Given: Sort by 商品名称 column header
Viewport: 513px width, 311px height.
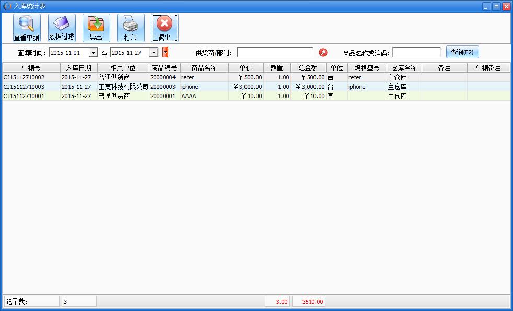Looking at the screenshot, I should (204, 68).
